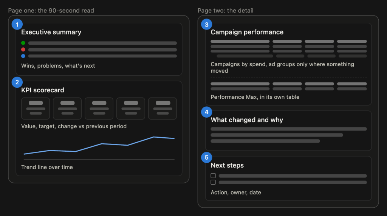This screenshot has height=216, width=387.
Task: Click the red dot in Executive summary
Action: pos(23,50)
